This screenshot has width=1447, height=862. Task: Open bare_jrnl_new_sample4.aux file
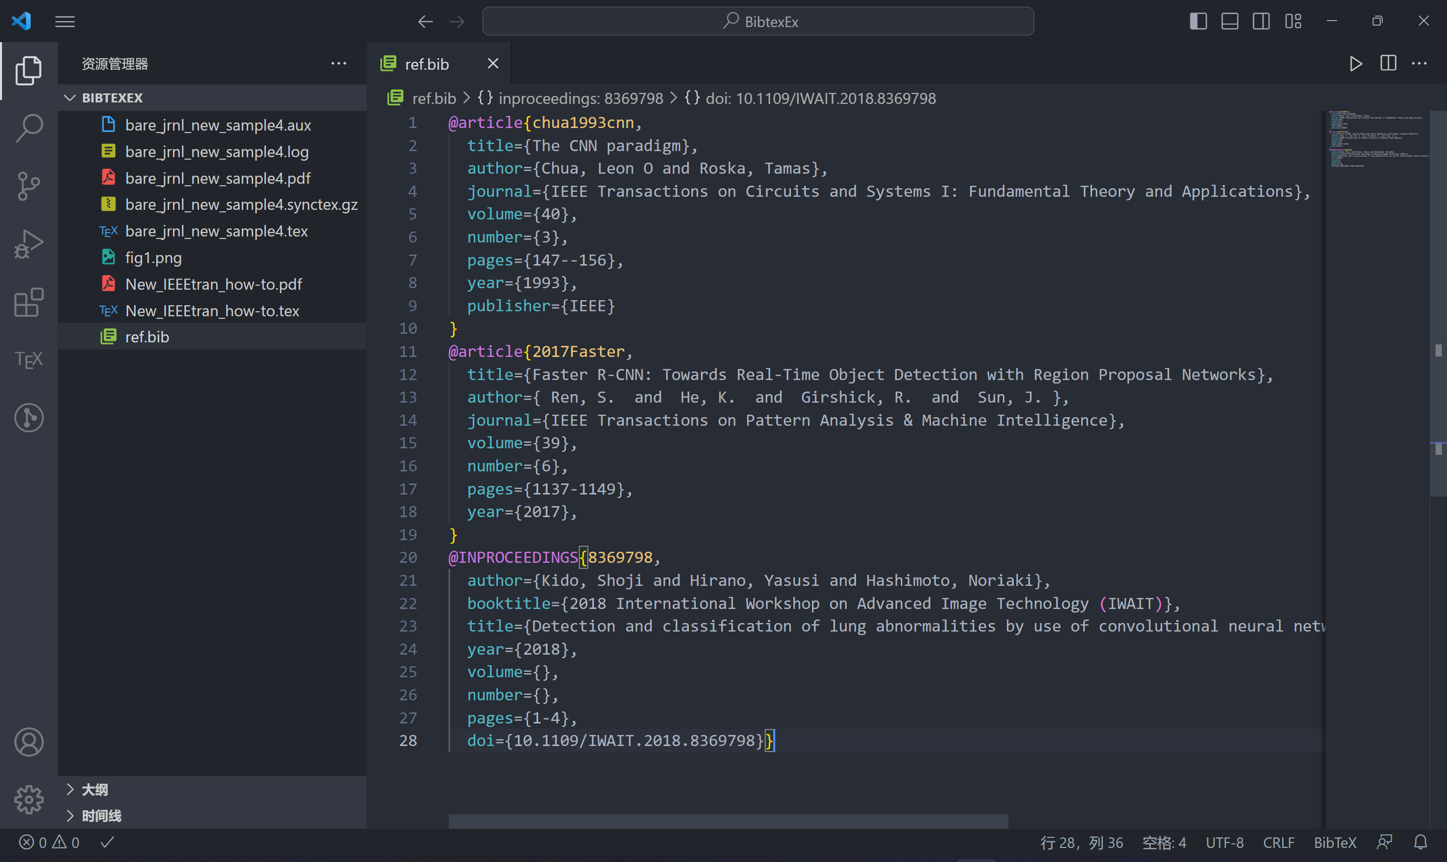click(x=213, y=125)
